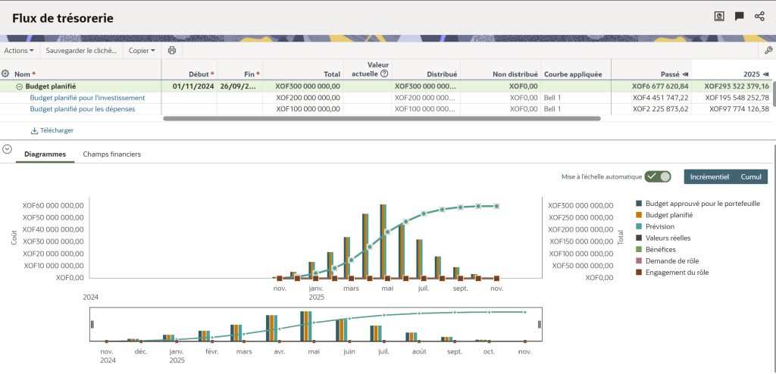Viewport: 776px width, 374px height.
Task: Click the help icon near Valeur actuelle
Action: click(384, 74)
